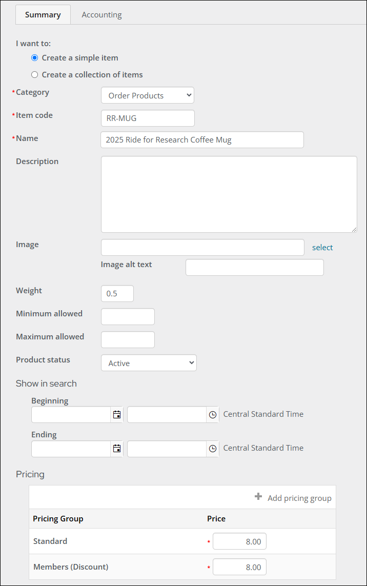The image size is (367, 586).
Task: Click the Beginning date input
Action: point(71,414)
